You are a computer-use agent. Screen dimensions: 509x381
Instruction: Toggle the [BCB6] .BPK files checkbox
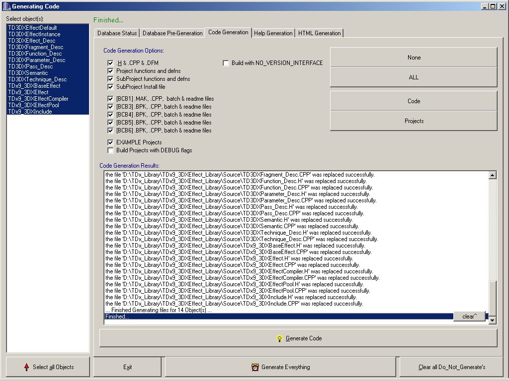click(x=111, y=130)
